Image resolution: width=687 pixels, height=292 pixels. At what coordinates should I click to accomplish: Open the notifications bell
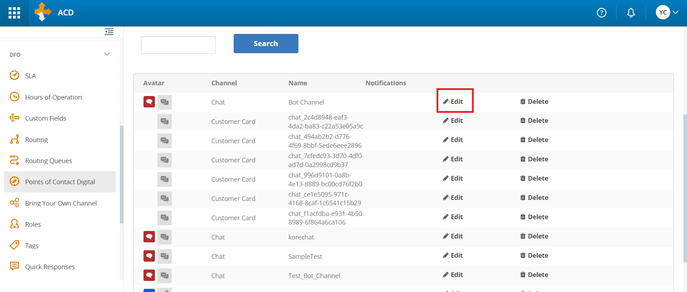tap(631, 13)
